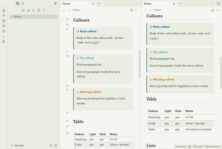Open graph view ribbon icon
The width and height of the screenshot is (222, 149).
pyautogui.click(x=4, y=16)
